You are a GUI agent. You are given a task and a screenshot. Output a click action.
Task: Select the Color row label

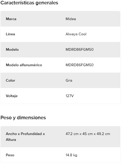pos(10,80)
